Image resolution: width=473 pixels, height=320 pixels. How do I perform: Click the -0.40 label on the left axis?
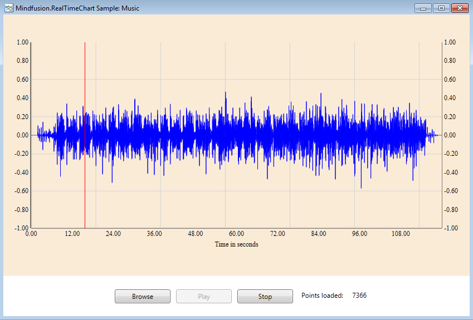pyautogui.click(x=22, y=173)
